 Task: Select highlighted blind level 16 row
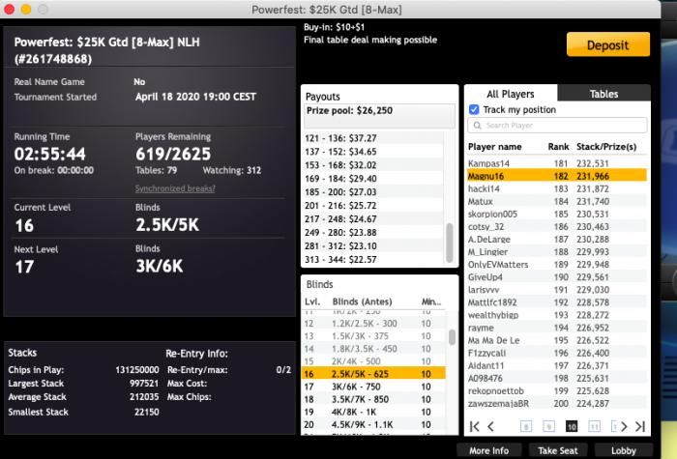pos(373,374)
